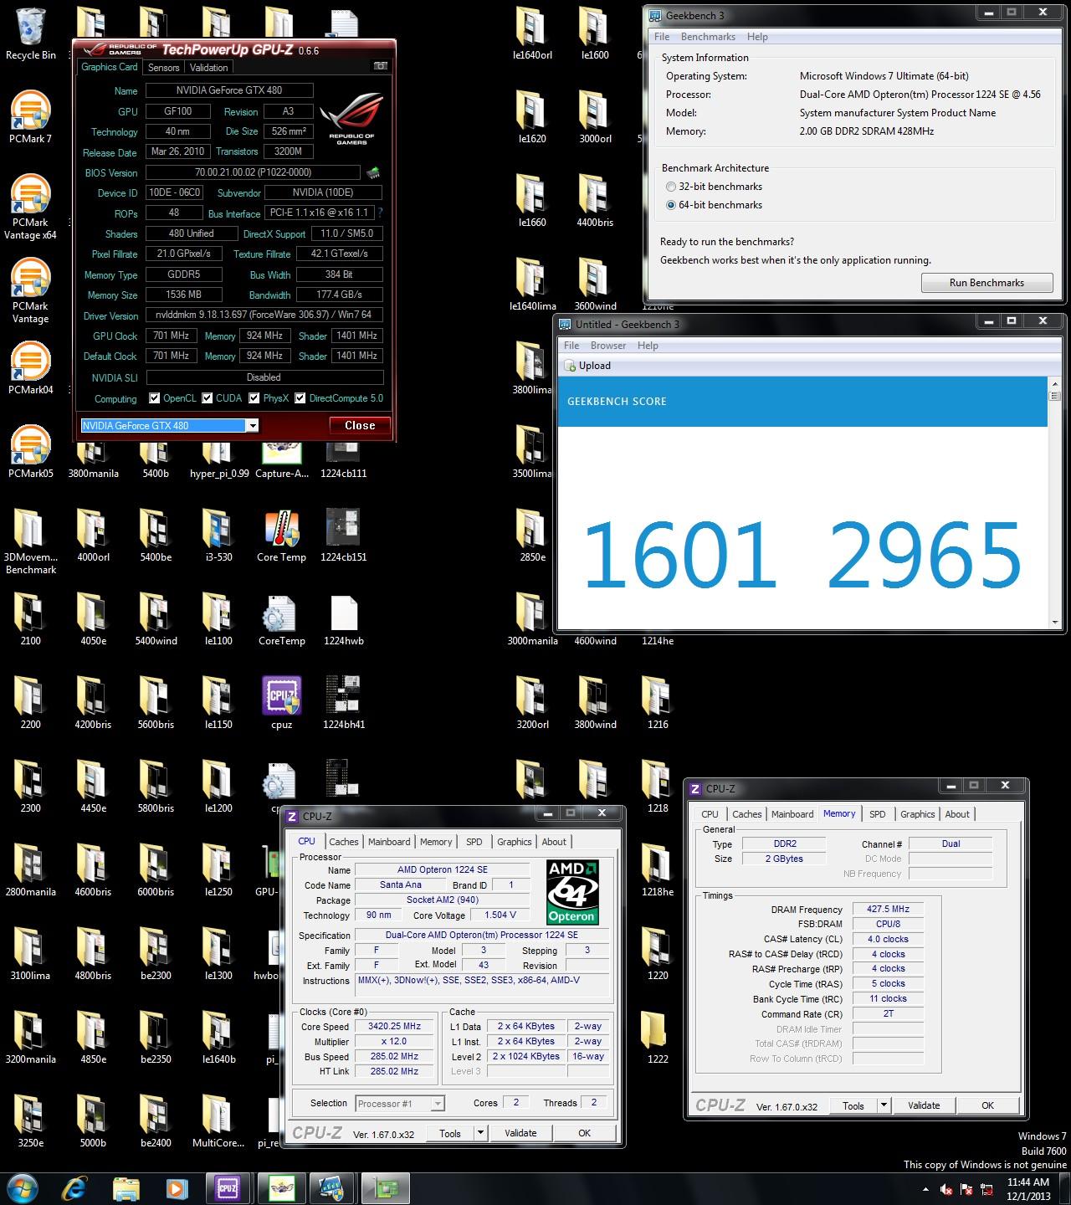Open the Benchmarks menu in Geekbench 3
Screen dimensions: 1071x1205
708,37
